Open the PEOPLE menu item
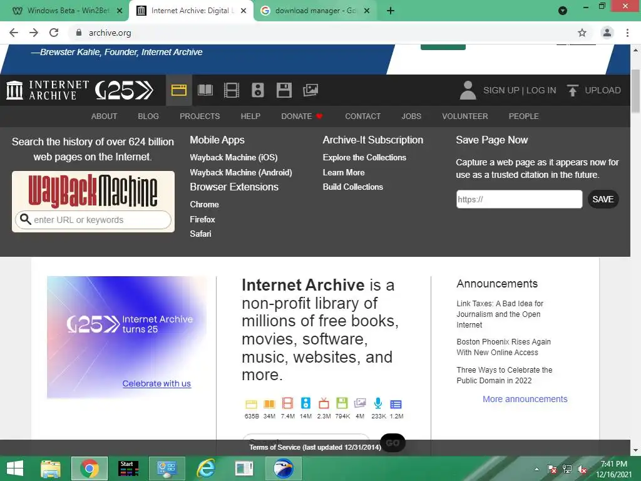The height and width of the screenshot is (481, 641). click(x=523, y=116)
